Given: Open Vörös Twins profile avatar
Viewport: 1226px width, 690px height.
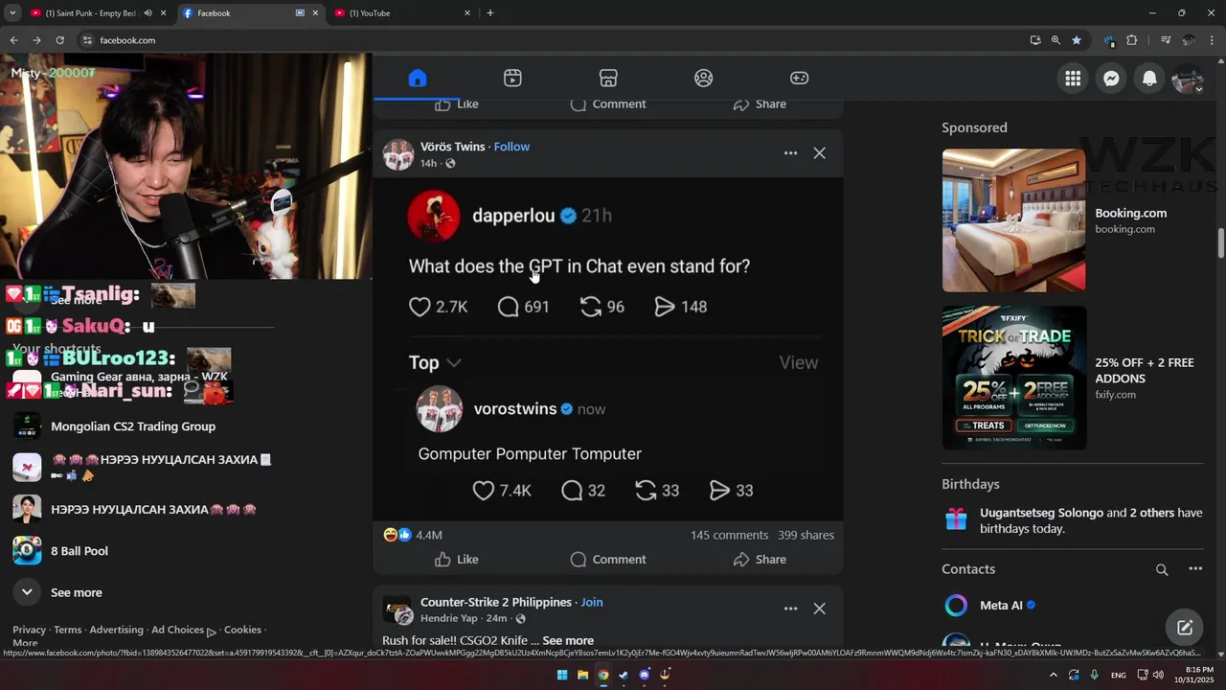Looking at the screenshot, I should 398,154.
